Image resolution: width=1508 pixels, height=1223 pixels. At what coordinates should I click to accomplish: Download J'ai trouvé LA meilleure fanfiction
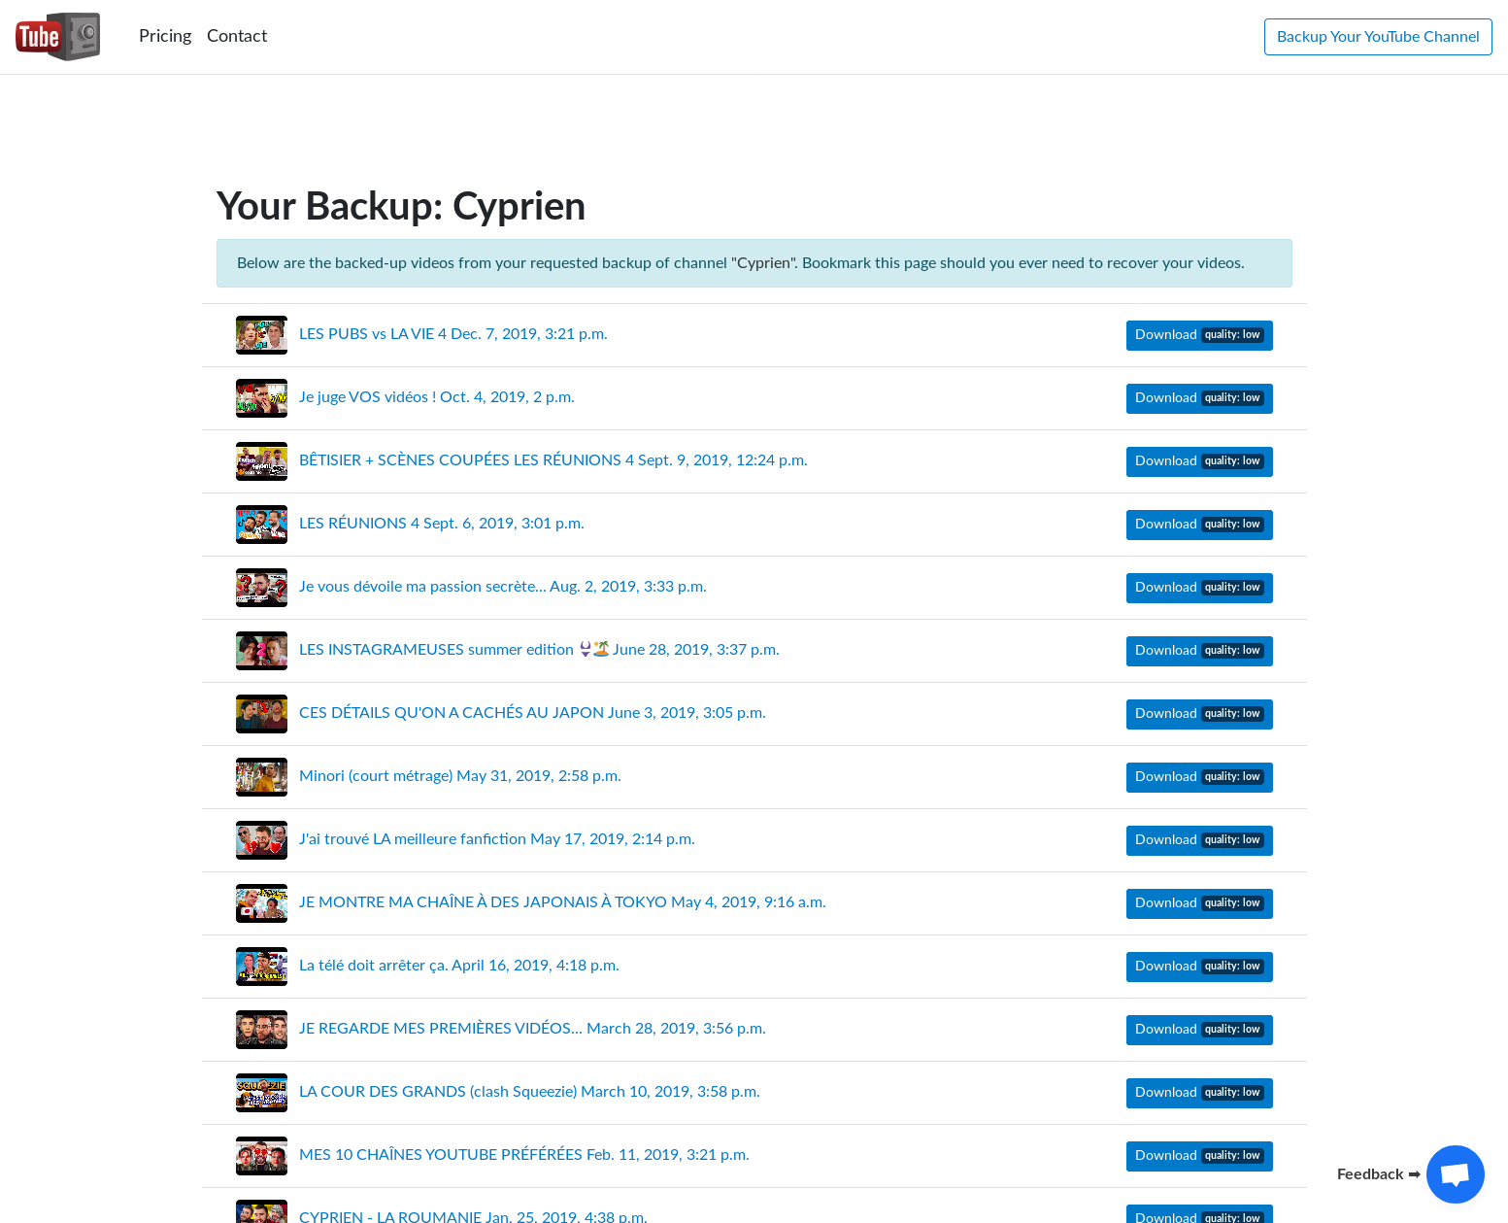1199,840
